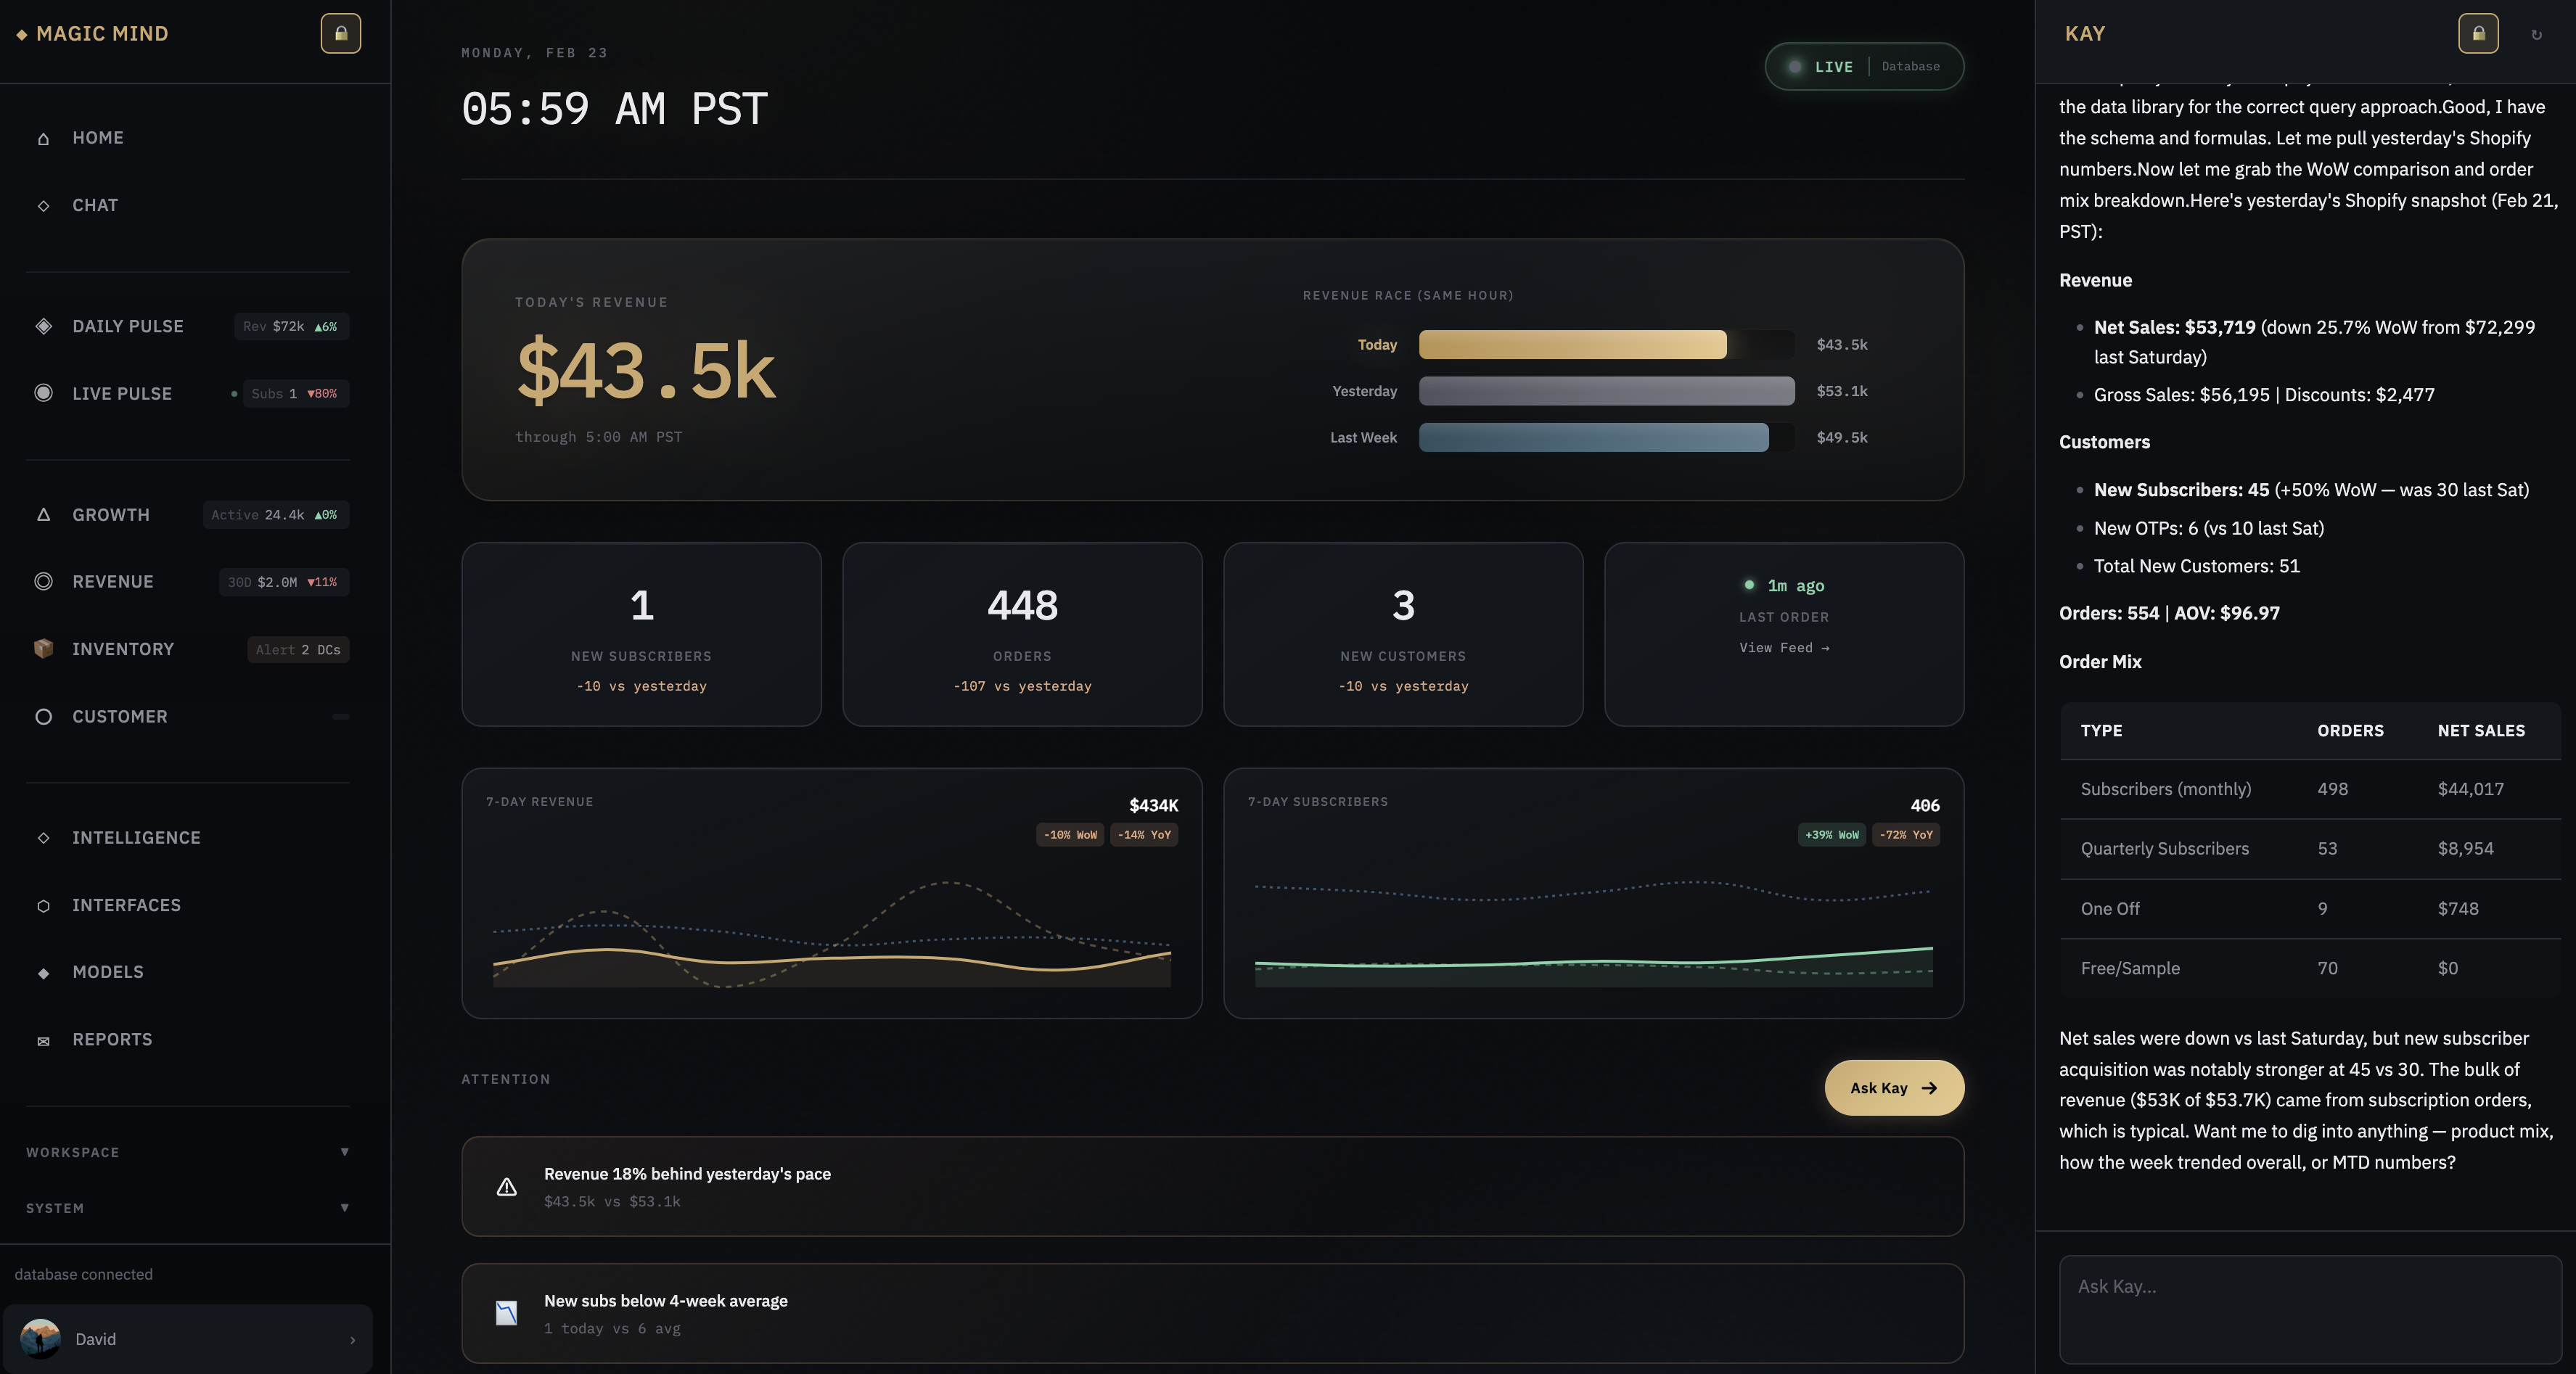Open Daily Pulse via its diamond icon
The image size is (2576, 1374).
click(43, 326)
